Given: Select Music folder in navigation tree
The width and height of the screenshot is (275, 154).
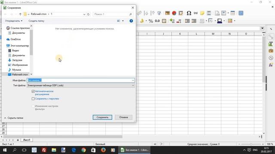Looking at the screenshot, I should tap(15, 70).
